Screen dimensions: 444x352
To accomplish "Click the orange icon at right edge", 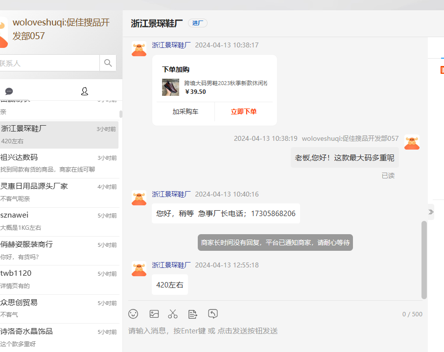I will 442,70.
